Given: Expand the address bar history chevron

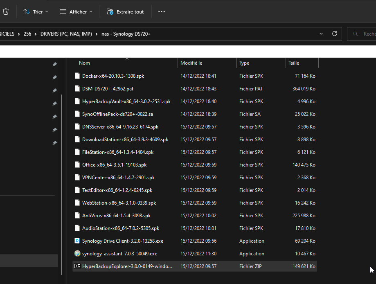Looking at the screenshot, I should [321, 34].
